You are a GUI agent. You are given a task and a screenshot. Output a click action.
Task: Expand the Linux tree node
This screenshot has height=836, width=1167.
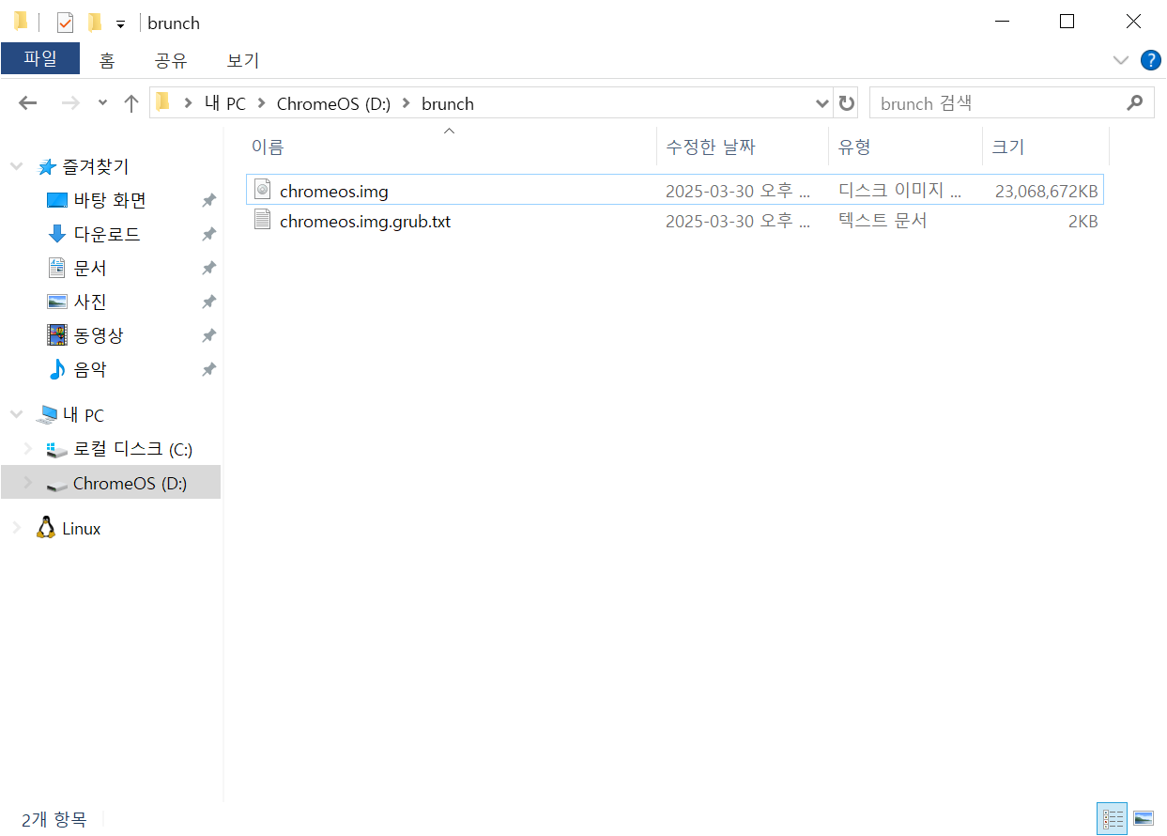(x=16, y=528)
